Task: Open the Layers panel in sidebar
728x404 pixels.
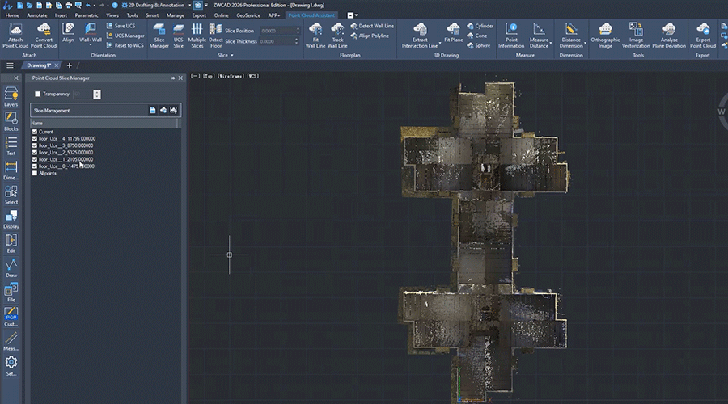Action: tap(11, 97)
